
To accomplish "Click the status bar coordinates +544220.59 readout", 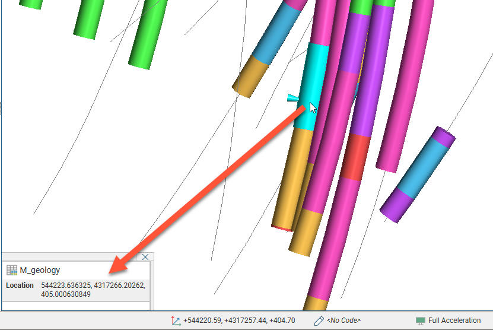I will pos(239,321).
